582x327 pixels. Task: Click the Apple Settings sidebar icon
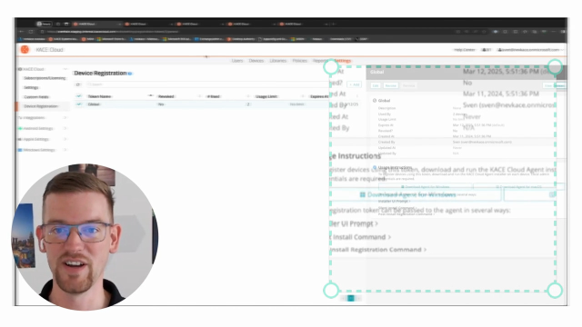click(20, 139)
